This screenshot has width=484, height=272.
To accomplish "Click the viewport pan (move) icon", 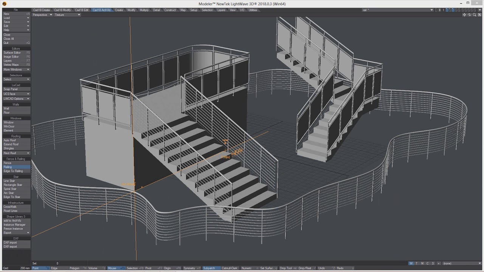I will (464, 15).
